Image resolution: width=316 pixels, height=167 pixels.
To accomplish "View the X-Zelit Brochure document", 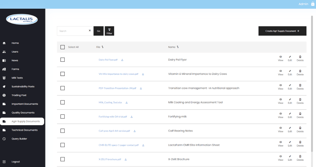I will click(281, 158).
